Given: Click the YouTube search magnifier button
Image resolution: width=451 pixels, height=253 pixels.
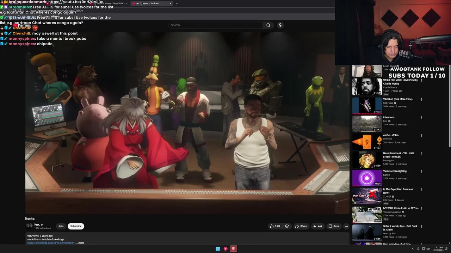Looking at the screenshot, I should click(x=268, y=25).
